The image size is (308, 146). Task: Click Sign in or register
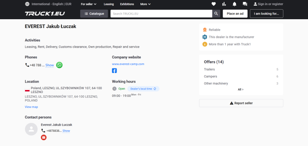(268, 4)
